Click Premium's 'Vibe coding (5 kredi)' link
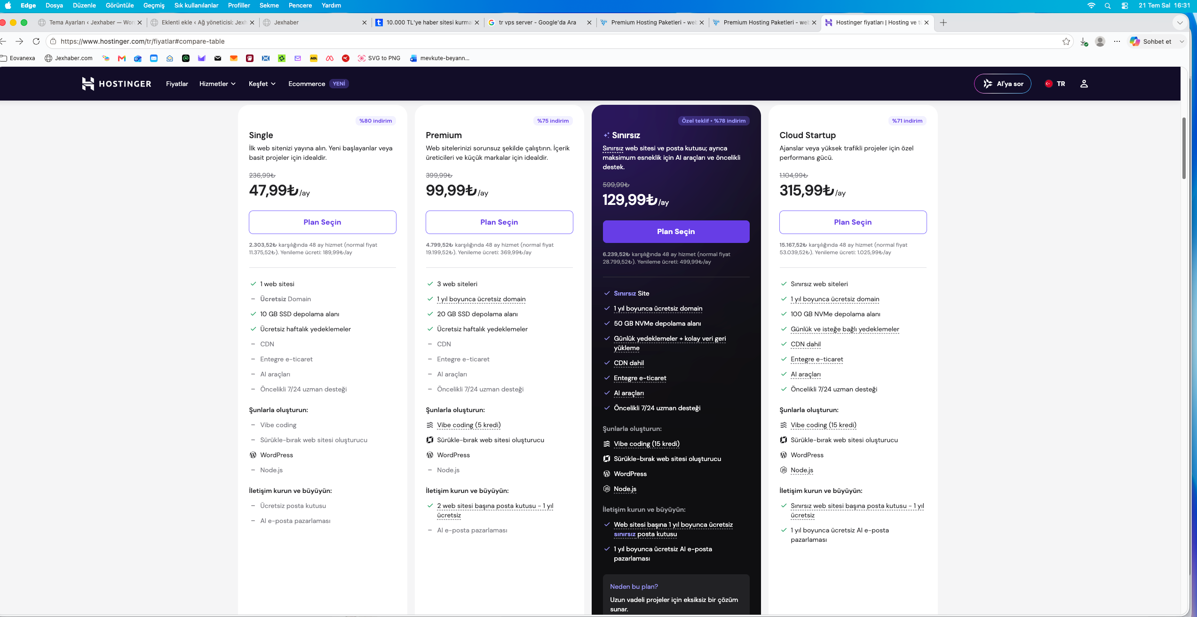Screen dimensions: 1197x617 [x=469, y=425]
